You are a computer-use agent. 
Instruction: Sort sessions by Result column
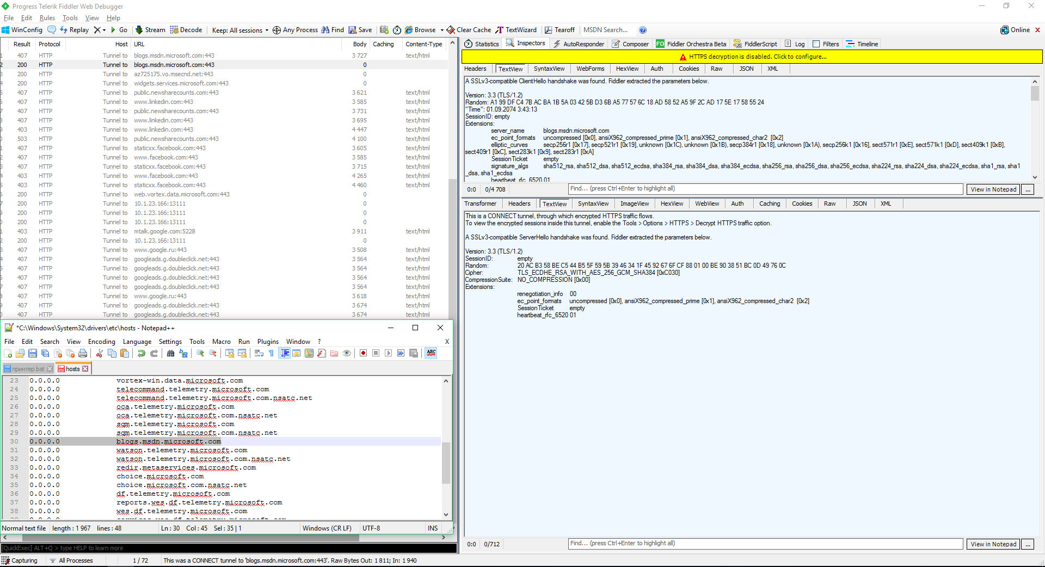pyautogui.click(x=22, y=44)
